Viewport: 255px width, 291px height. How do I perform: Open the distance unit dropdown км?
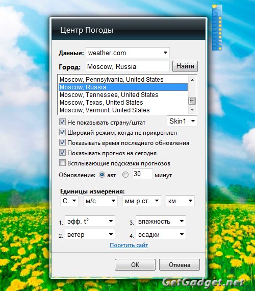click(180, 201)
